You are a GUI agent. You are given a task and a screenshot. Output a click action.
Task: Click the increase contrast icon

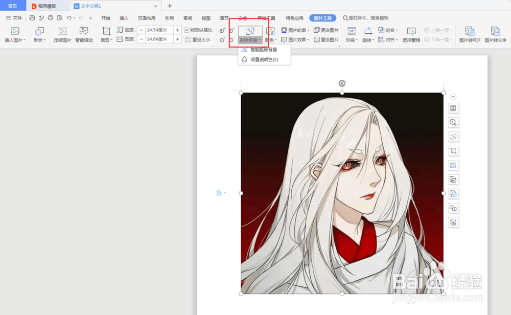(x=222, y=31)
